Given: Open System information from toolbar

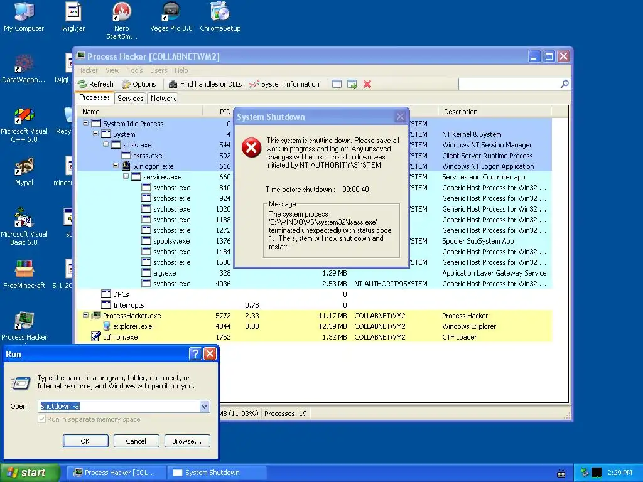Looking at the screenshot, I should [284, 84].
